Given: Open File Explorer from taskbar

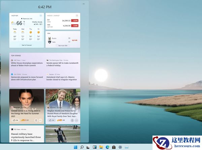Looking at the screenshot, I should click(x=101, y=147).
